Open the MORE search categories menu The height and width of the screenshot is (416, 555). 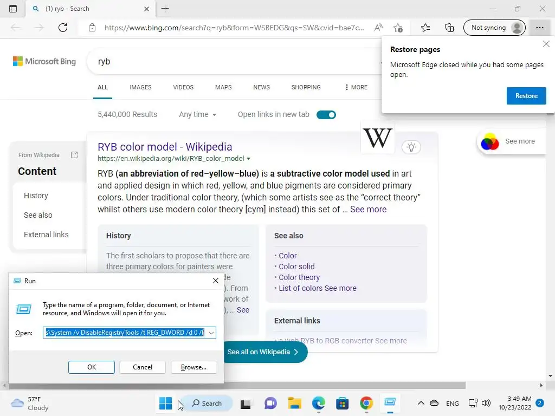tap(356, 87)
